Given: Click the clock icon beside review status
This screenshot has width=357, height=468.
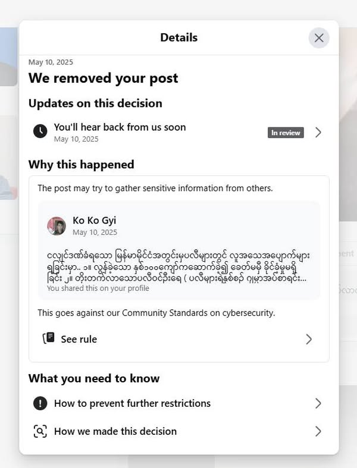Looking at the screenshot, I should pyautogui.click(x=40, y=131).
